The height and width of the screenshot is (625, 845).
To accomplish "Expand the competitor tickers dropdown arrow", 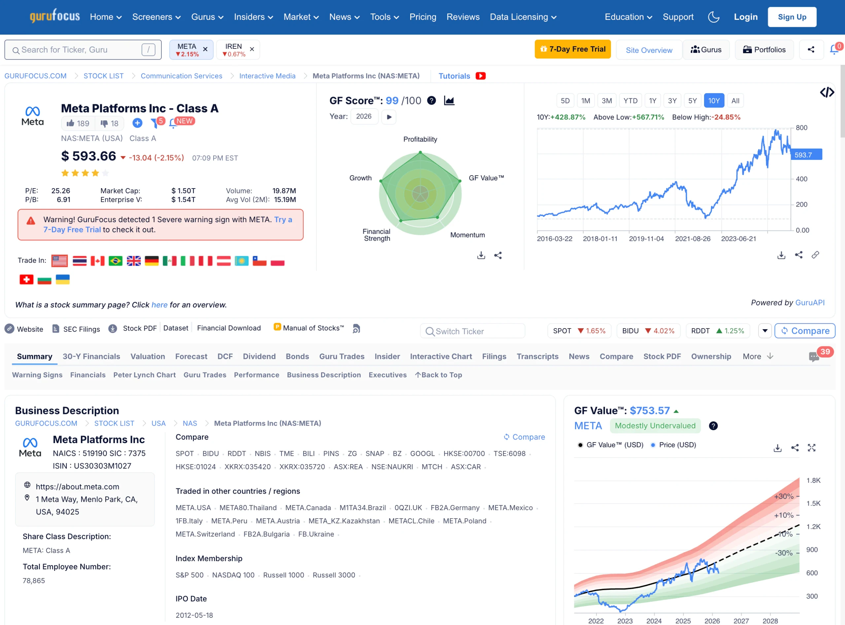I will [764, 331].
